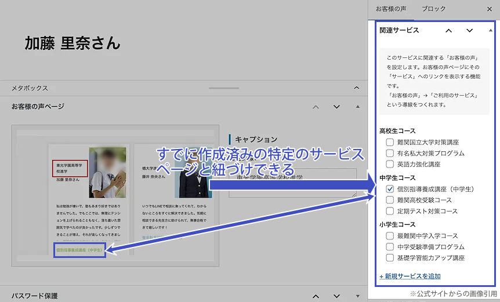The width and height of the screenshot is (500, 302).
Task: Click the 加藤 里奈さん title field
Action: click(x=73, y=43)
